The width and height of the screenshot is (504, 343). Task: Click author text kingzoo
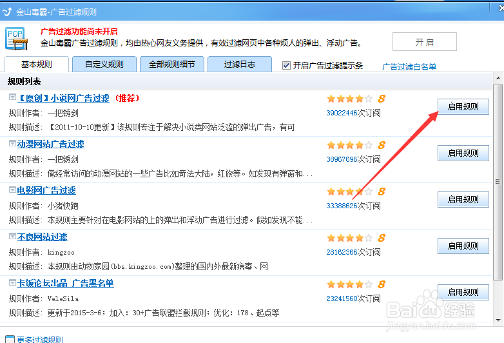61,252
